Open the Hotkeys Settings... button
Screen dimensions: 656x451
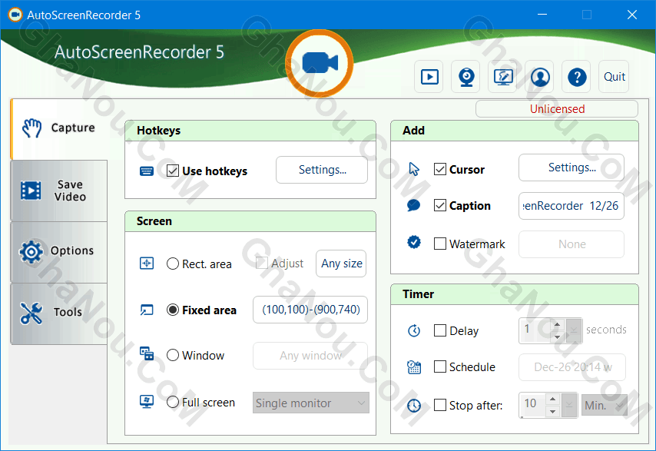click(322, 170)
